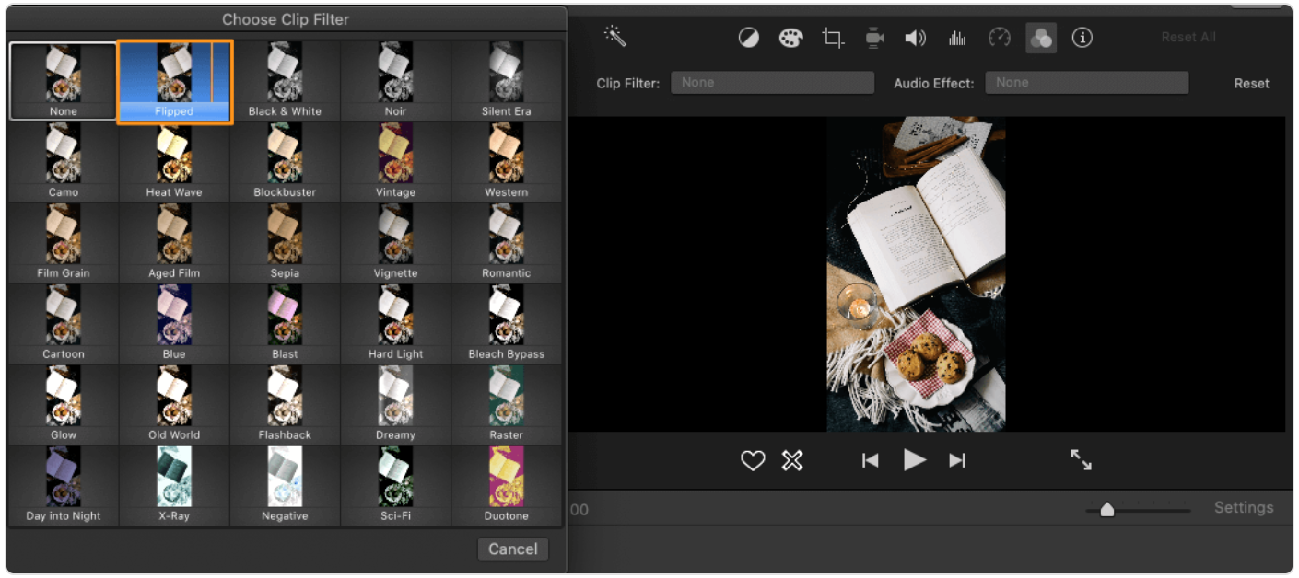Open clip filter and audio effects icon

point(1041,38)
